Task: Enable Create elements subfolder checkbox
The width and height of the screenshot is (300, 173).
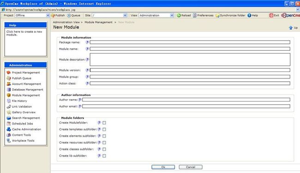Action: (104, 136)
